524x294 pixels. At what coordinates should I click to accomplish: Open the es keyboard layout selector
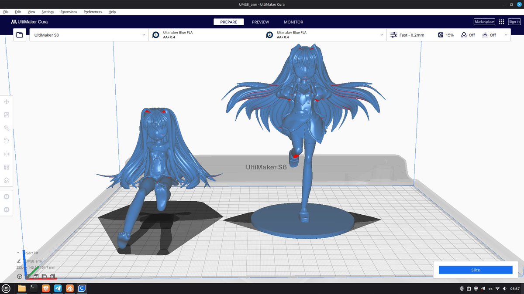tap(490, 288)
